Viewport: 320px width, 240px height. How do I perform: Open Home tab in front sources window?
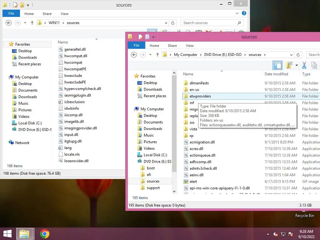[x=154, y=46]
